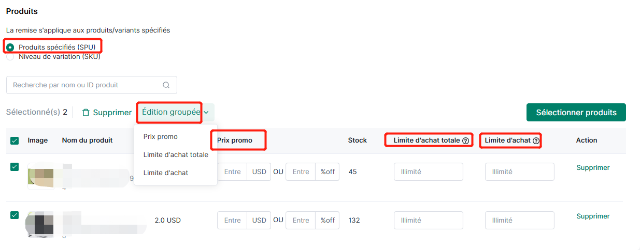Open help icon beside Limite d'achat column
Screen dimensions: 640x250
tap(536, 140)
